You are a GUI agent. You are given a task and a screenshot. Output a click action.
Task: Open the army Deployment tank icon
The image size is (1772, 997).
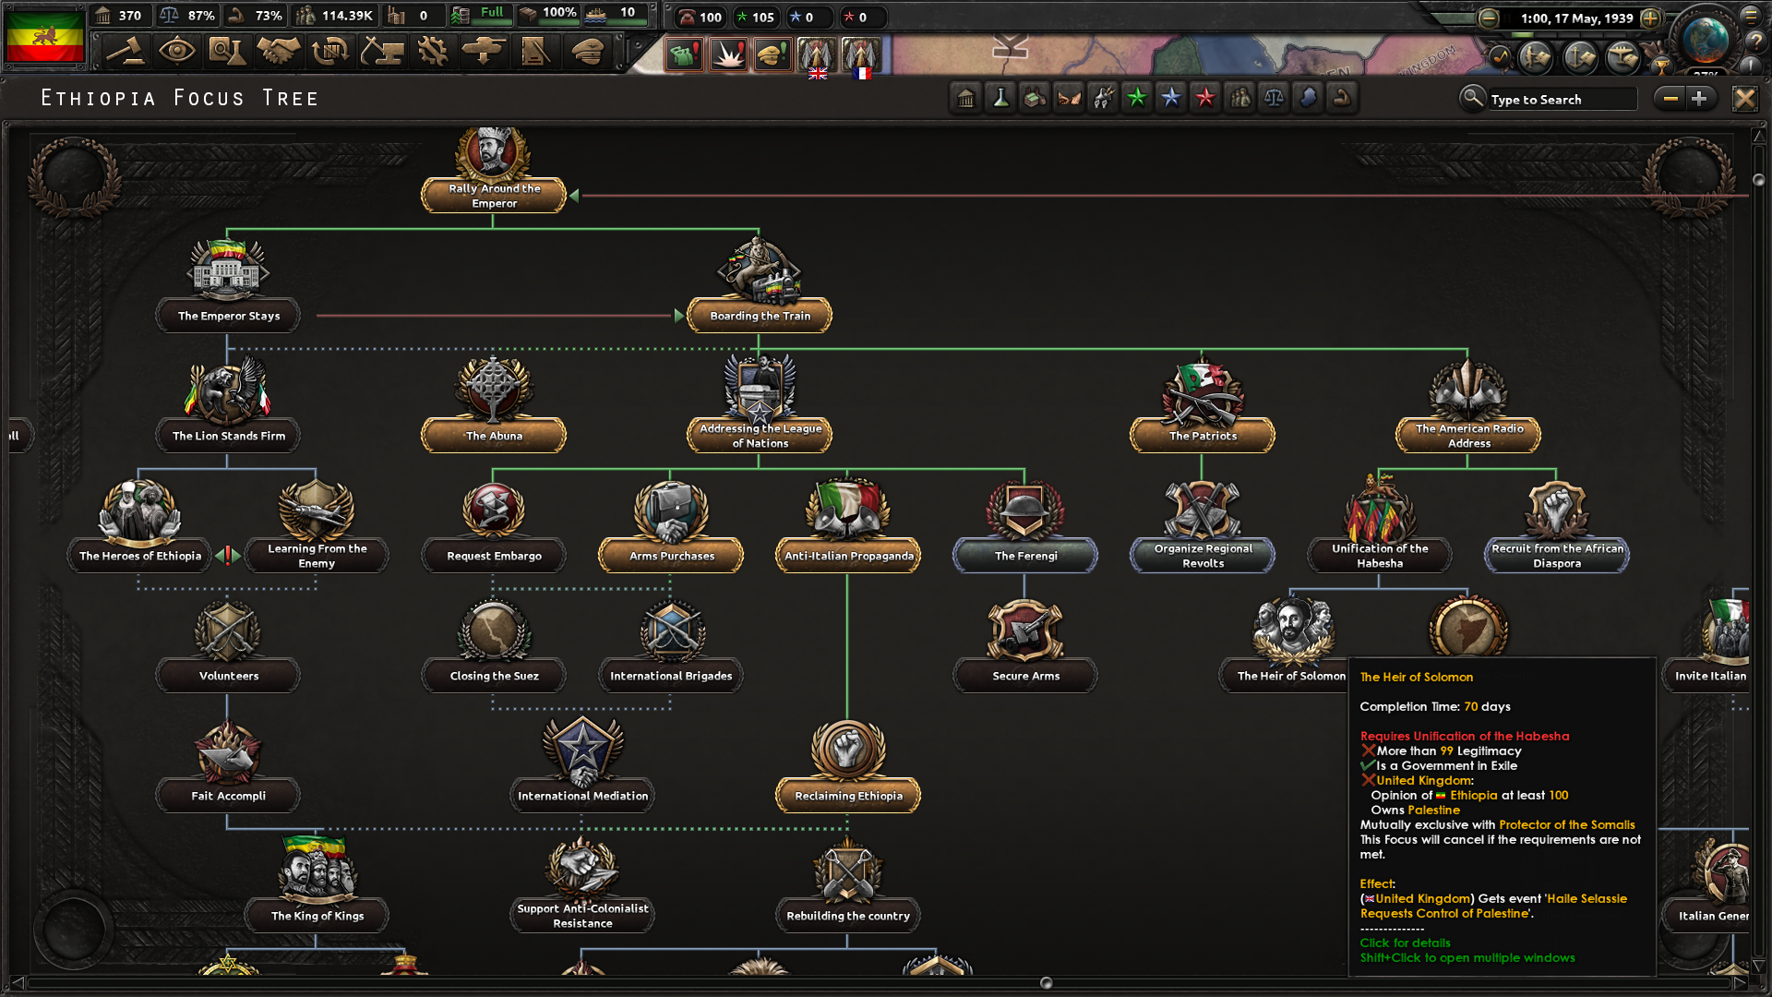(x=483, y=53)
